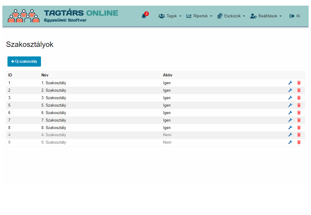Click the wrench icon for 8. Szakosztály

point(290,128)
